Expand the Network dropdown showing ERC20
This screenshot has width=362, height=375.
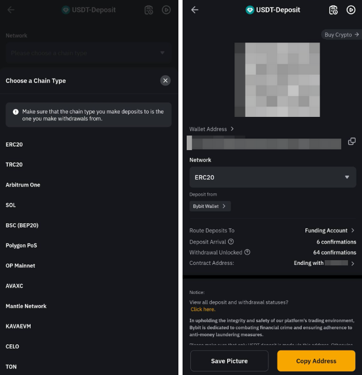272,177
